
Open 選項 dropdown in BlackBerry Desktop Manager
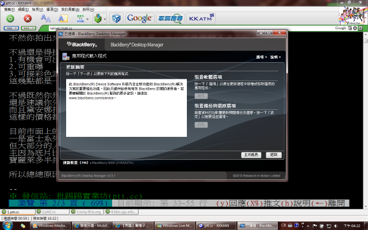[x=261, y=57]
